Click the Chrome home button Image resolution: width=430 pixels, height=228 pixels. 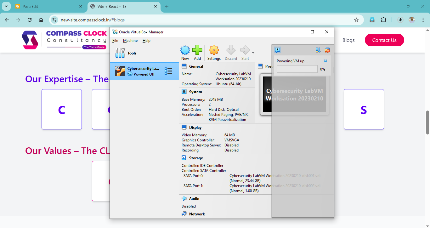[41, 20]
